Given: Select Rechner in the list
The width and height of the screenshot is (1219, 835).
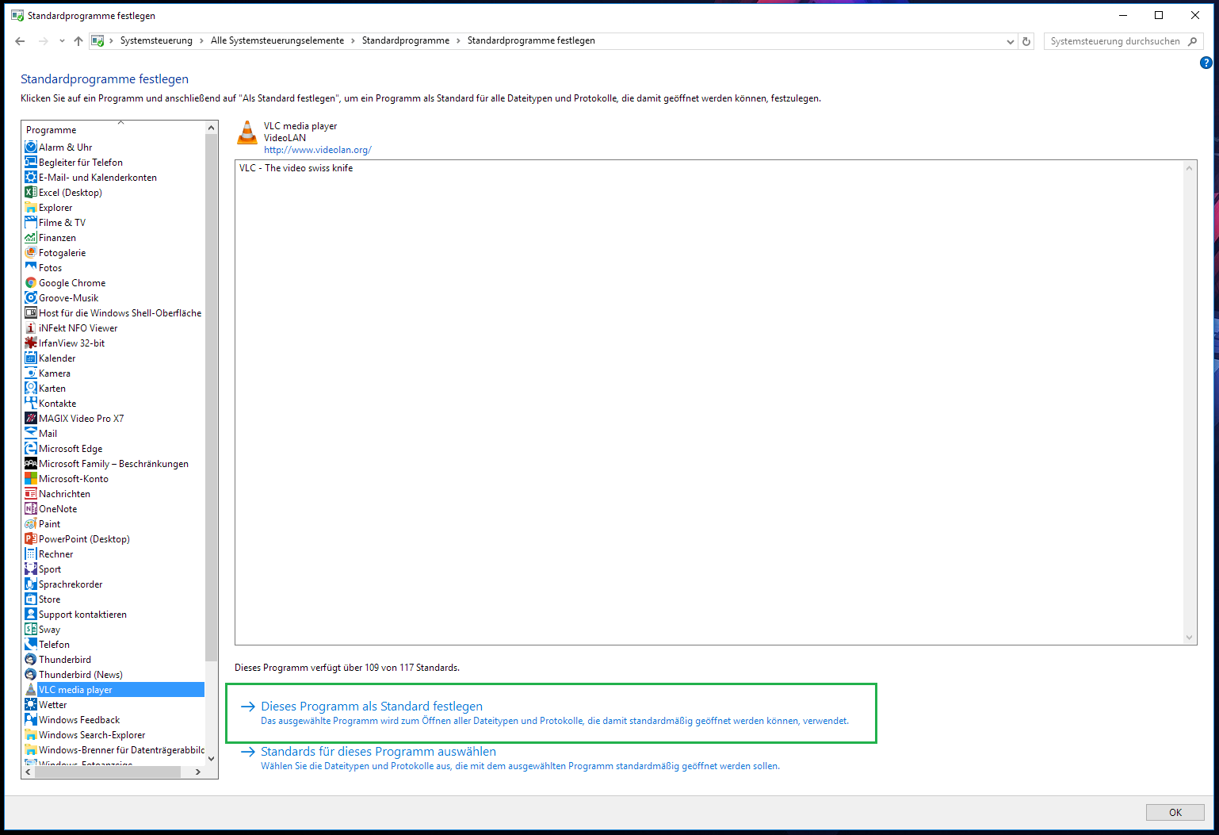Looking at the screenshot, I should pyautogui.click(x=56, y=553).
